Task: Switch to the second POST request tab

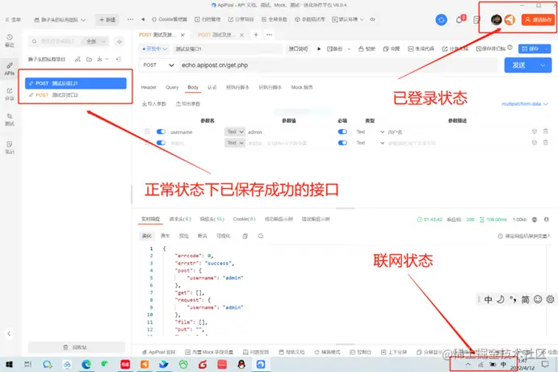Action: (216, 35)
